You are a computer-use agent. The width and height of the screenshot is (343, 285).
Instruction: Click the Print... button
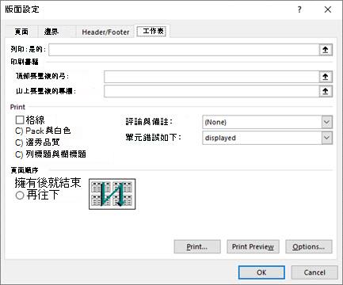tap(197, 247)
